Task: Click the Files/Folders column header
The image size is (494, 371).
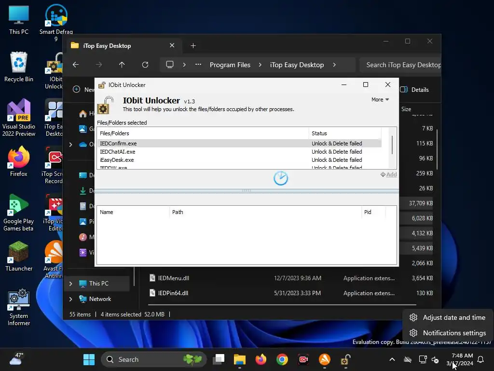Action: coord(203,133)
